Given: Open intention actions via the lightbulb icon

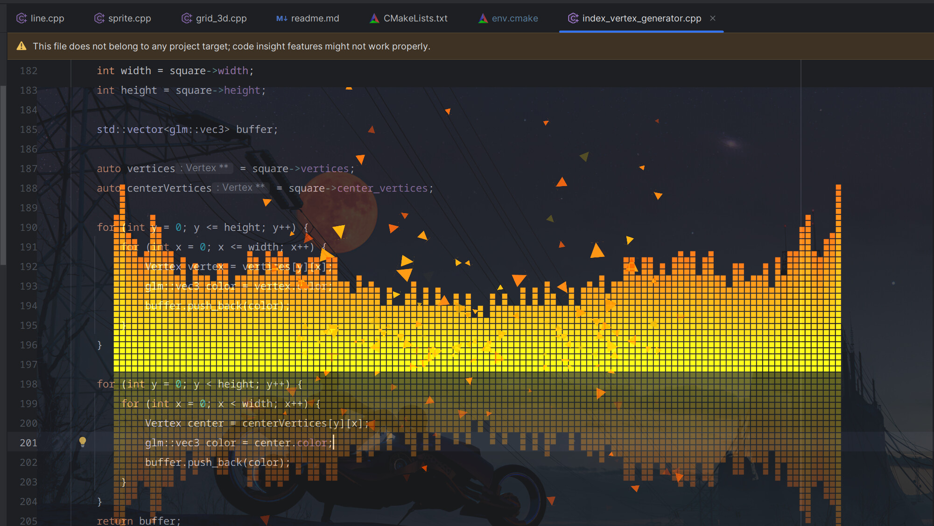Looking at the screenshot, I should pos(83,443).
